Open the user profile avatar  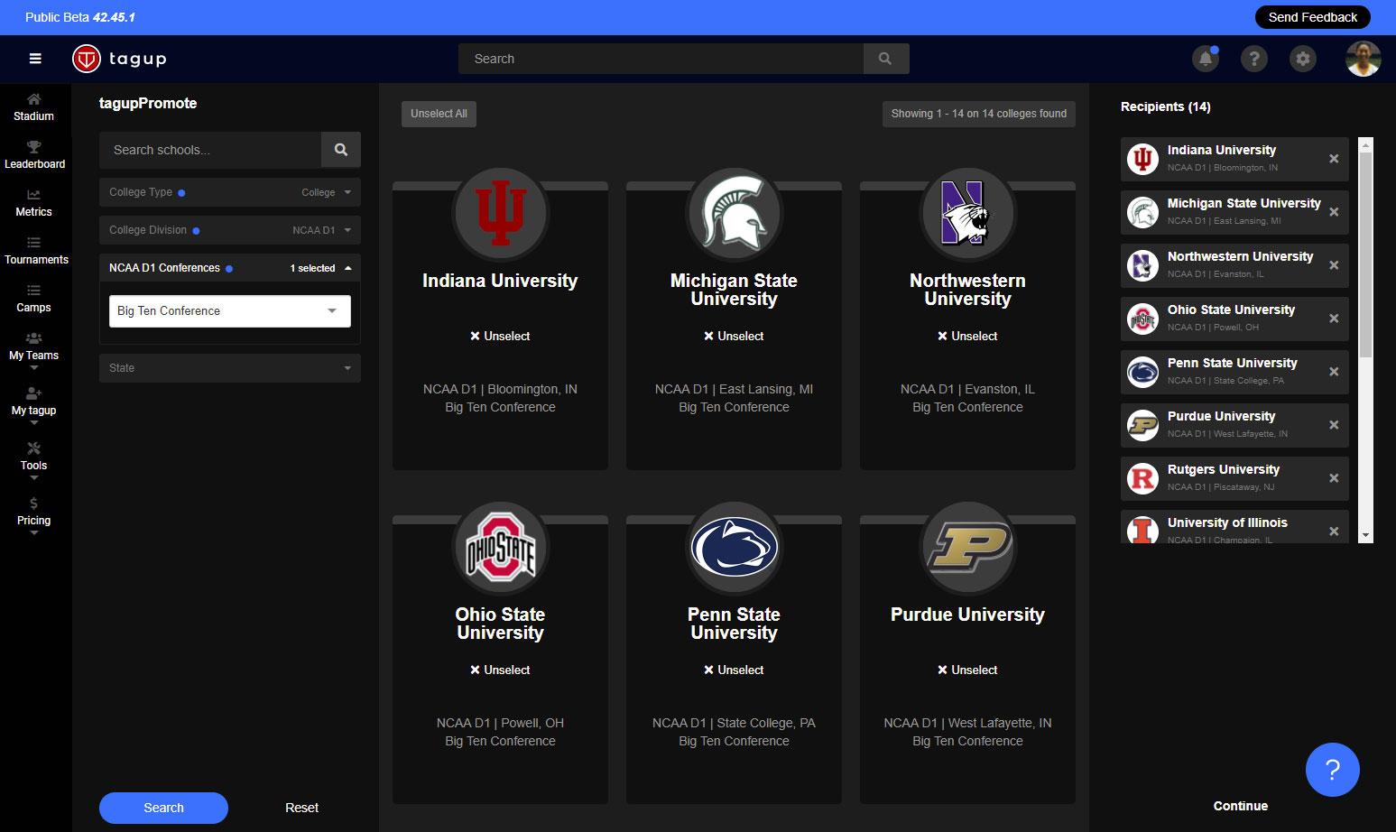coord(1363,59)
